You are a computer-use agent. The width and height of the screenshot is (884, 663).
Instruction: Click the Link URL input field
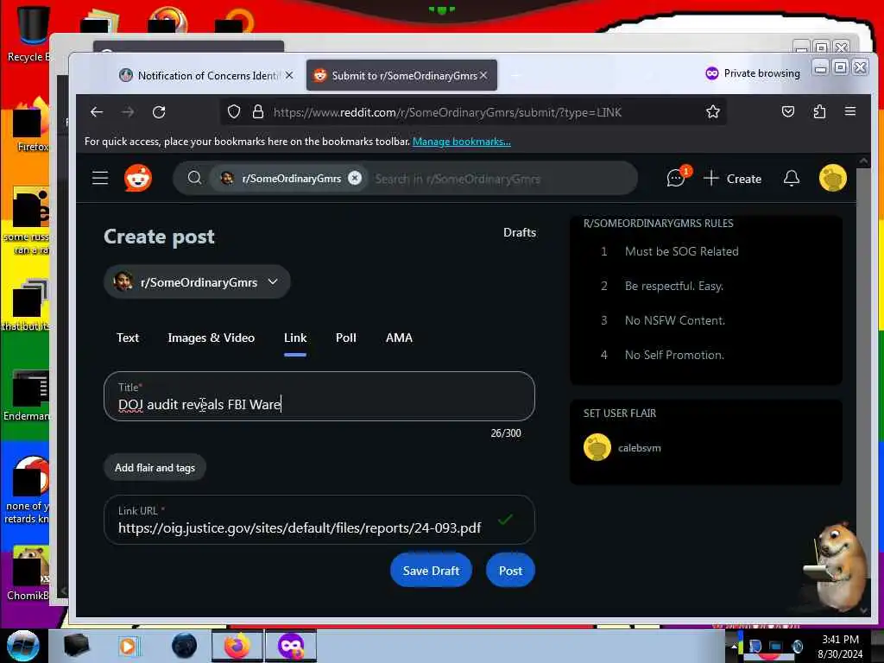[x=319, y=520]
